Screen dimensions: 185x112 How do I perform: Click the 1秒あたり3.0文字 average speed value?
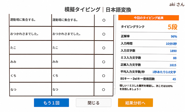[x=164, y=72]
